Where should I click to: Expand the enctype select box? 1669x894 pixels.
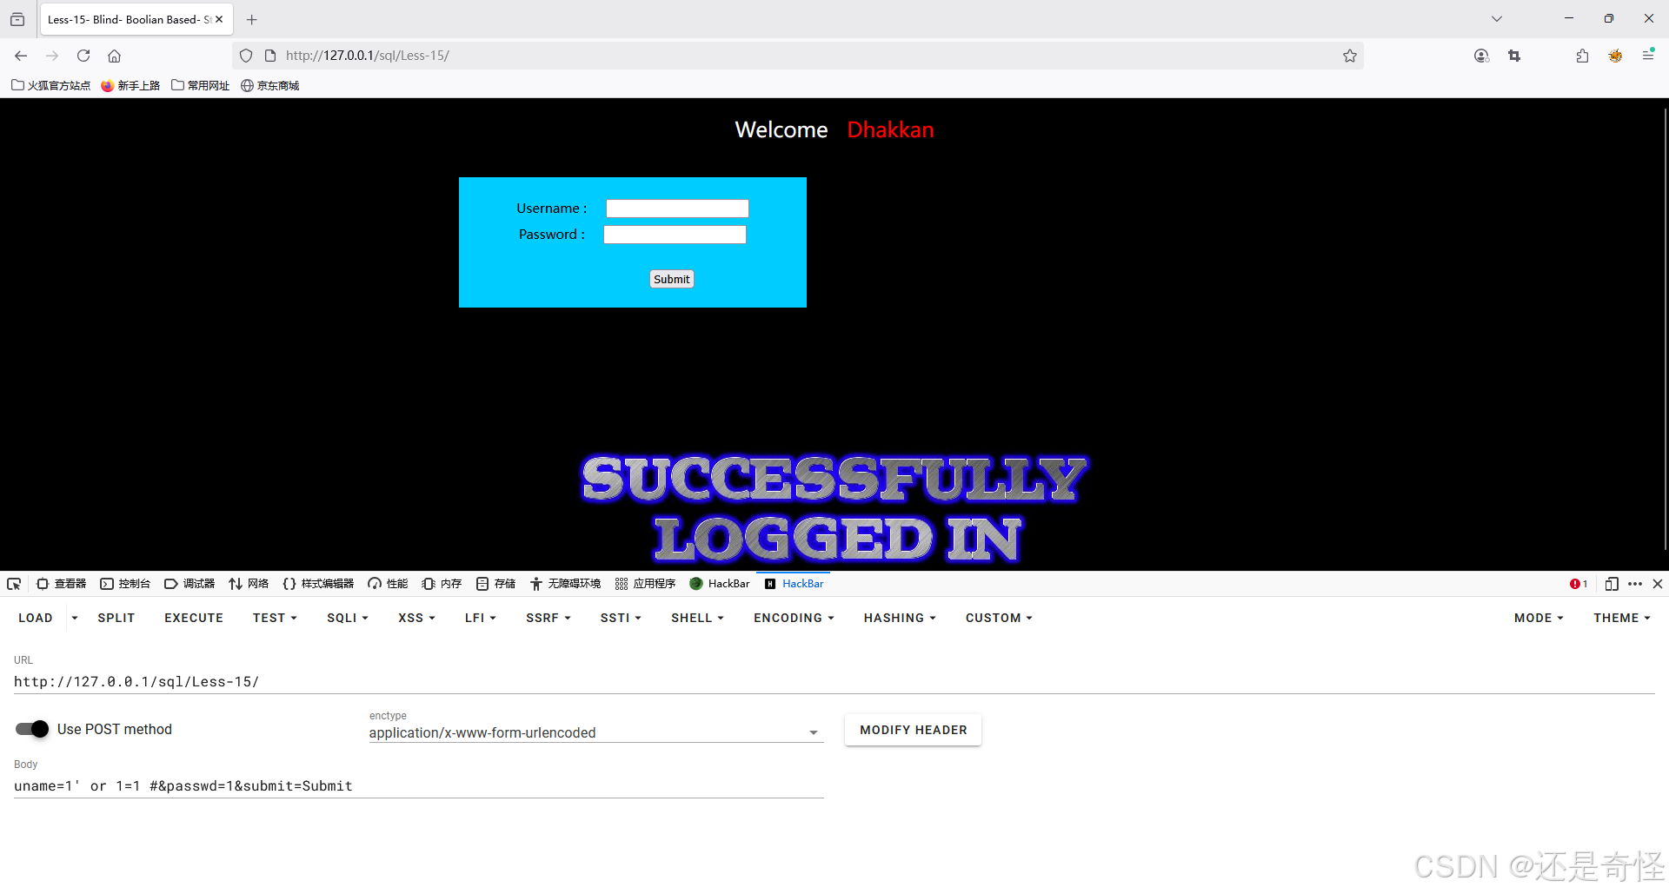(x=595, y=732)
